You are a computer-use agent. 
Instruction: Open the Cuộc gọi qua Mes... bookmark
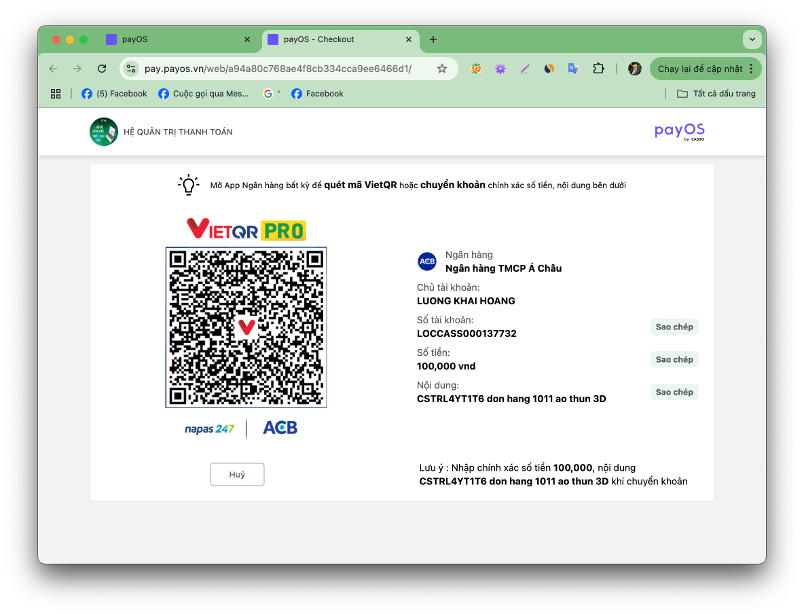coord(204,93)
